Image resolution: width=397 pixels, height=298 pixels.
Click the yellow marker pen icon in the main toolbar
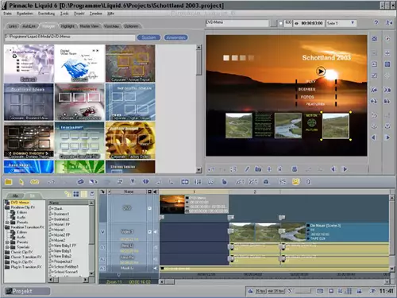(21, 182)
